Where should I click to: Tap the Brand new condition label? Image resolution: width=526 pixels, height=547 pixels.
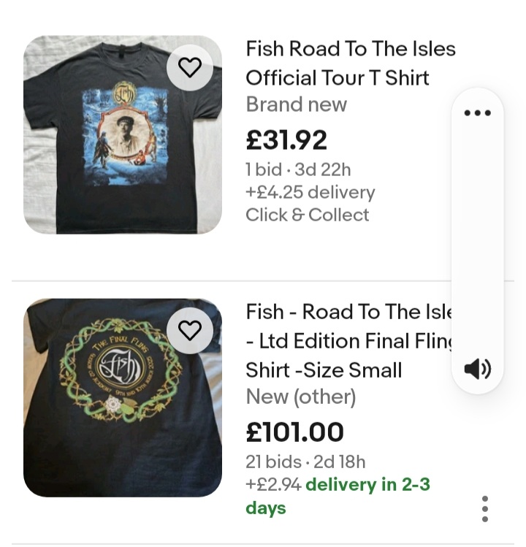coord(297,104)
